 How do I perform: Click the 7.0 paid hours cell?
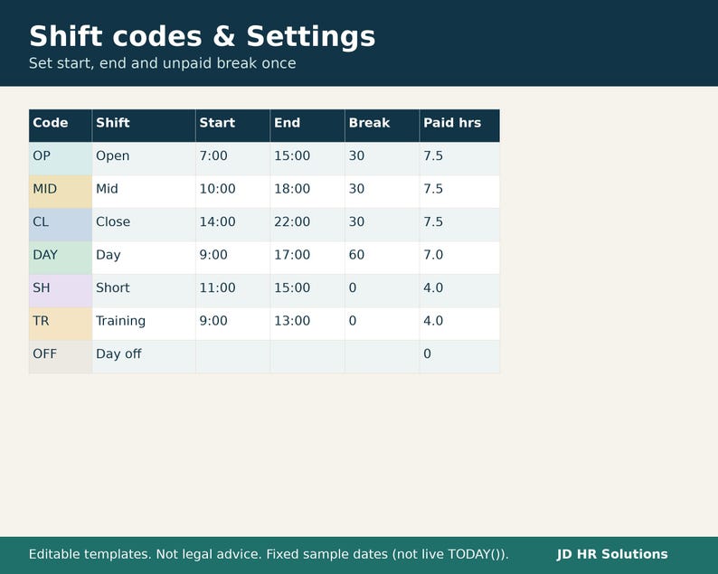pos(459,258)
